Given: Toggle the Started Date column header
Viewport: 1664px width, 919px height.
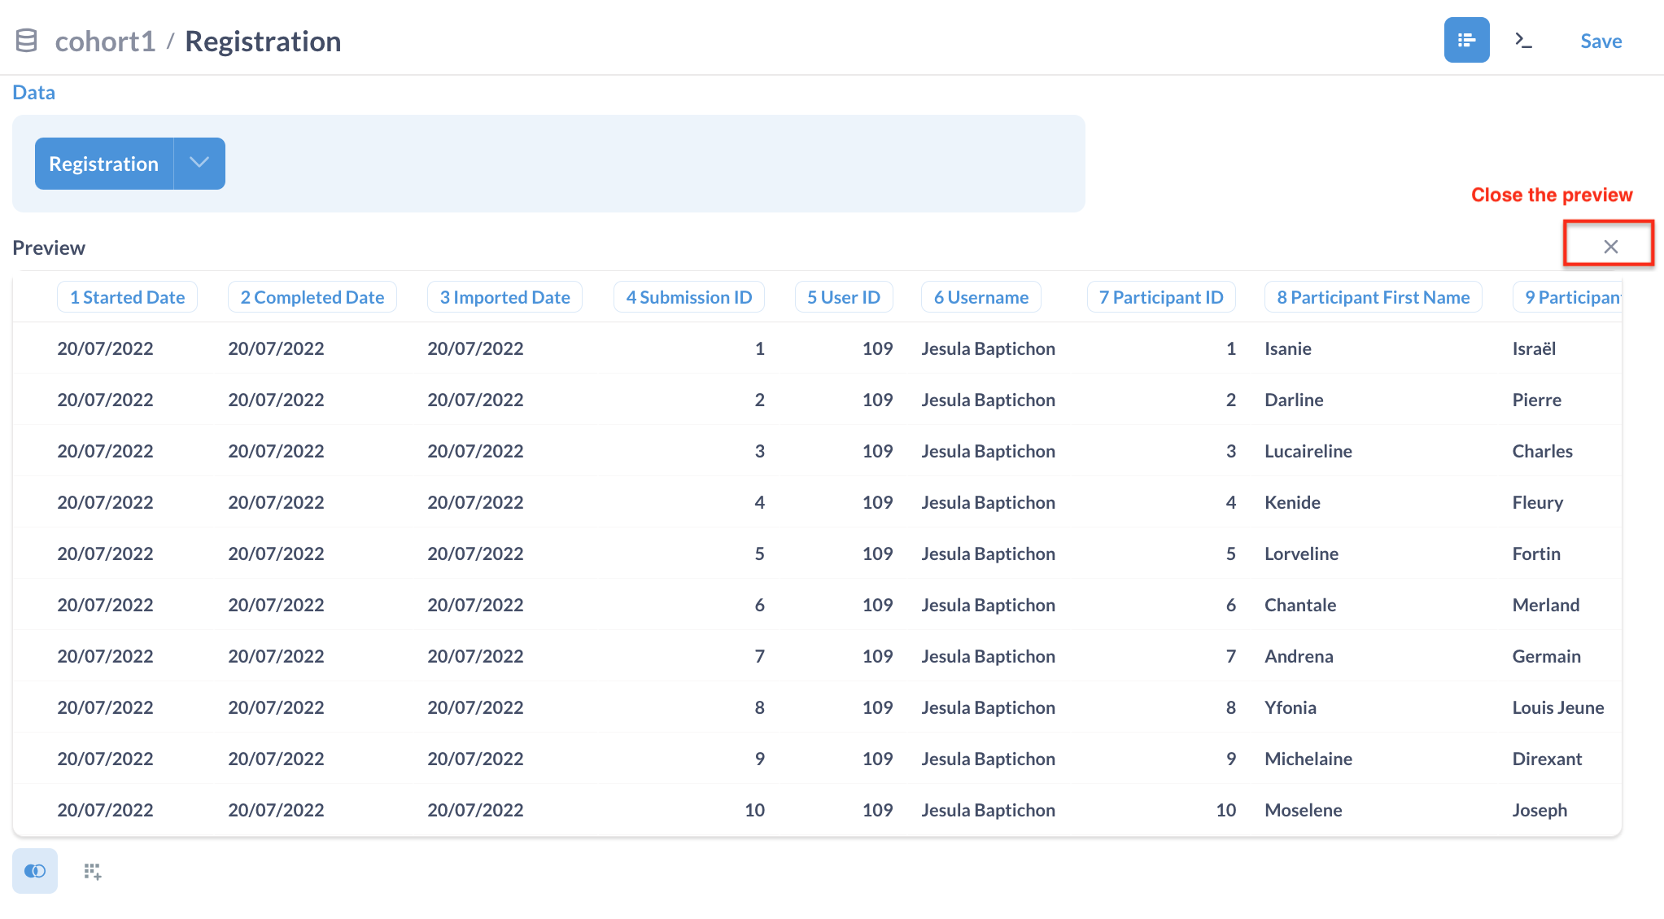Looking at the screenshot, I should (127, 296).
